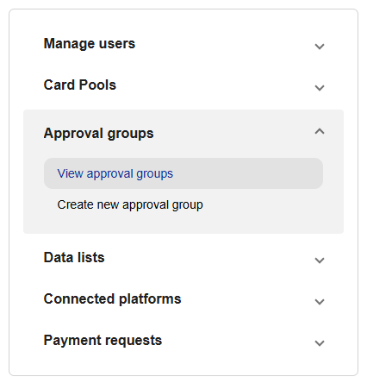
Task: Click the Payment requests heading
Action: (103, 341)
